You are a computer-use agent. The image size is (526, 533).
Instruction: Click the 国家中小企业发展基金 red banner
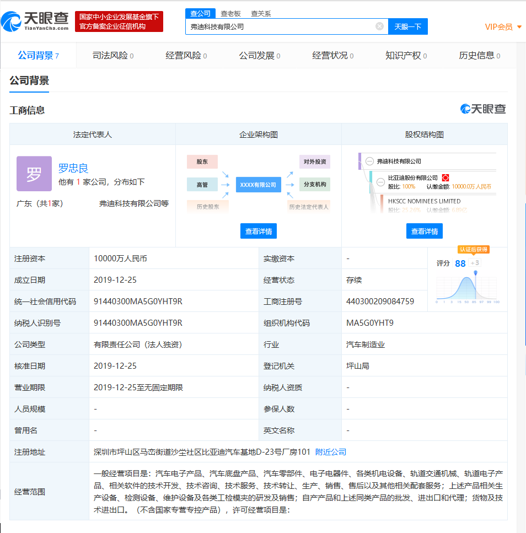[x=119, y=21]
